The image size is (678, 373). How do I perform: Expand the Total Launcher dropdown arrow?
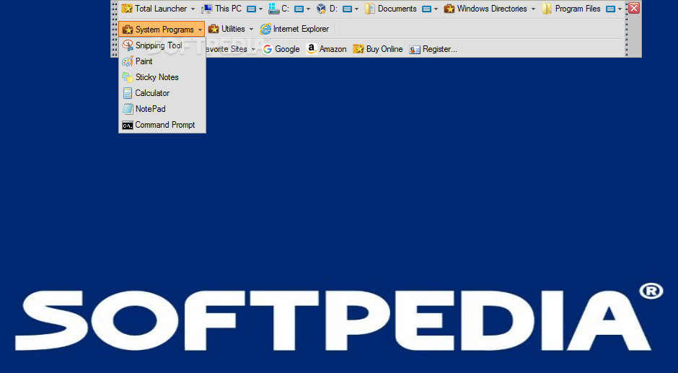[193, 9]
